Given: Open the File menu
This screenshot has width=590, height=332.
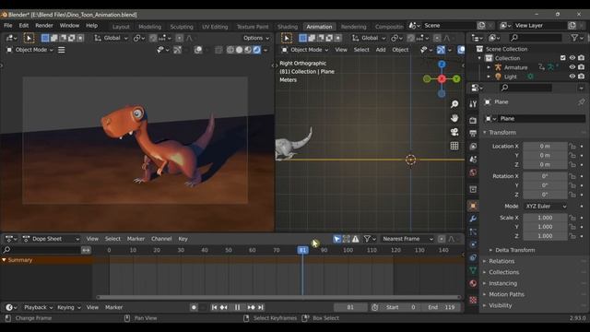Looking at the screenshot, I should [8, 26].
